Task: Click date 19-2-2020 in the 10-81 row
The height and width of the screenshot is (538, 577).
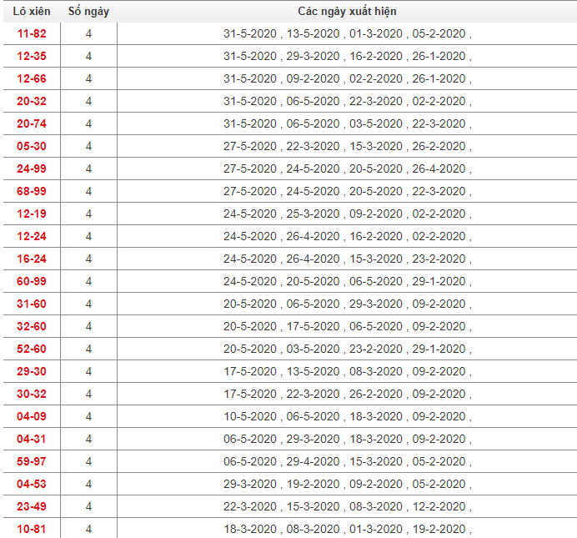Action: click(x=439, y=529)
